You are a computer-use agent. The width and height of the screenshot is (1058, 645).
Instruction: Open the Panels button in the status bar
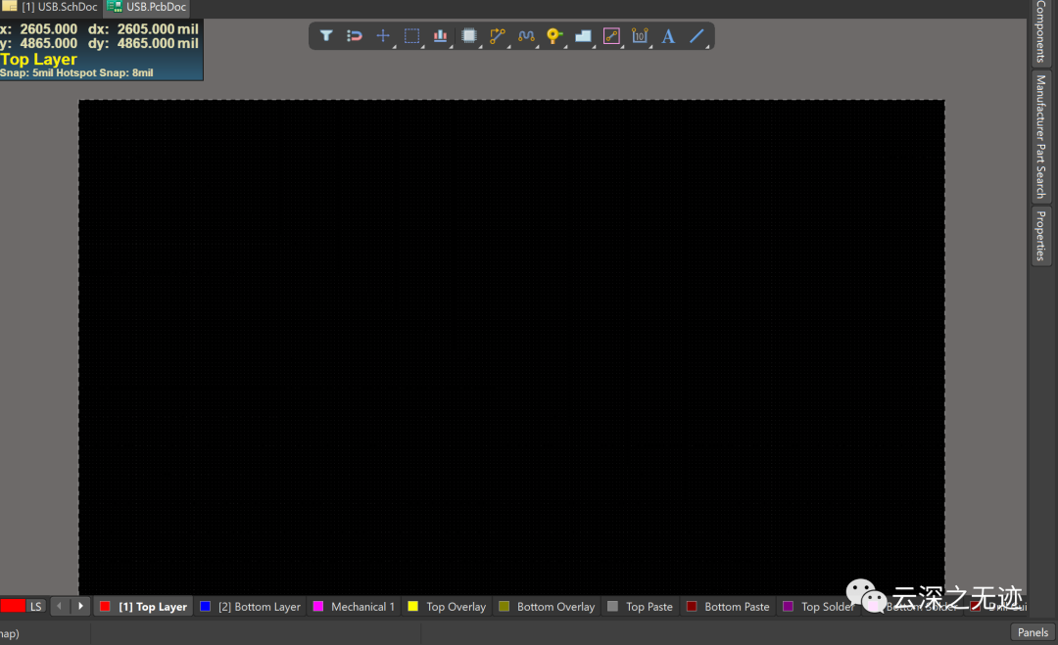click(x=1033, y=632)
